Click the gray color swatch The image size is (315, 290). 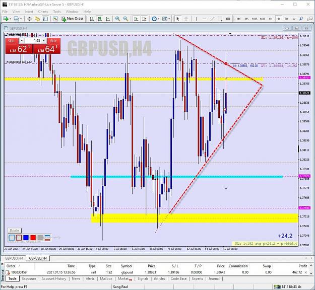pyautogui.click(x=40, y=238)
